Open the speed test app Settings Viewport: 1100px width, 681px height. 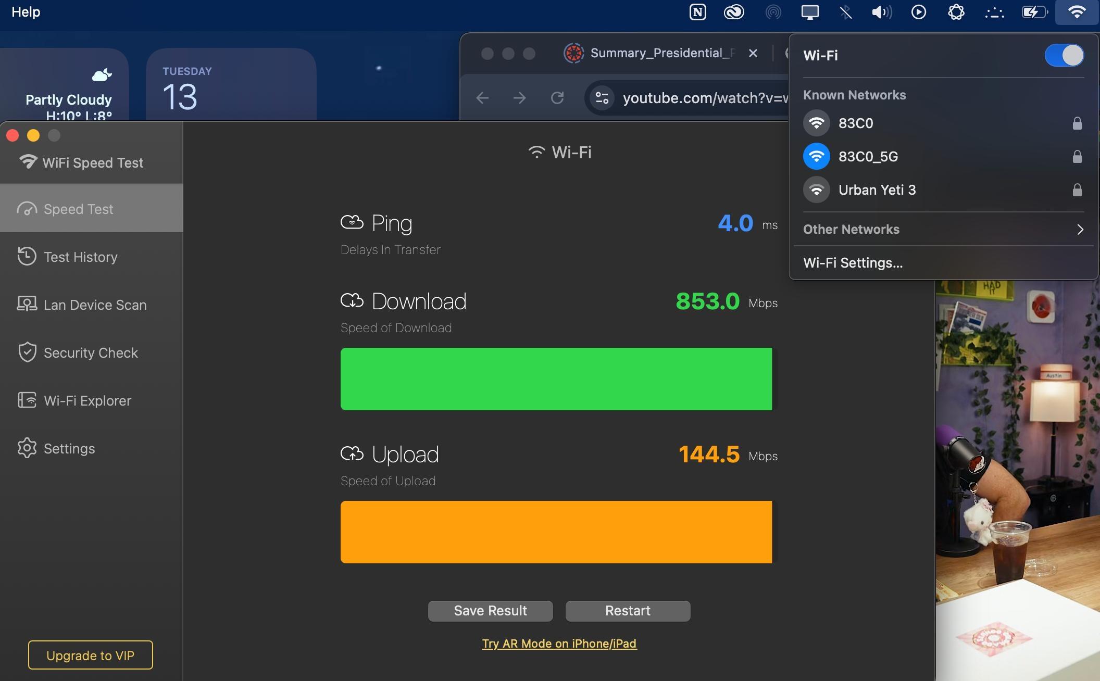click(69, 448)
